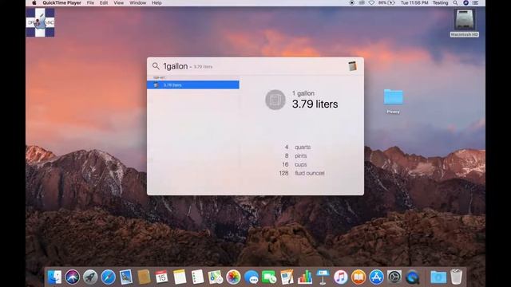
Task: Click the battery status indicator
Action: tap(386, 3)
